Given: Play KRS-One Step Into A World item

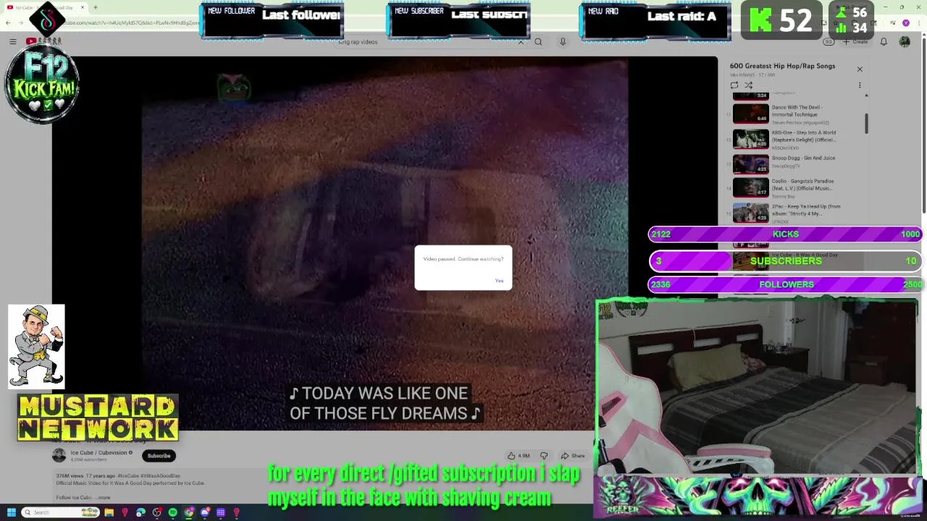Looking at the screenshot, I should (x=795, y=140).
